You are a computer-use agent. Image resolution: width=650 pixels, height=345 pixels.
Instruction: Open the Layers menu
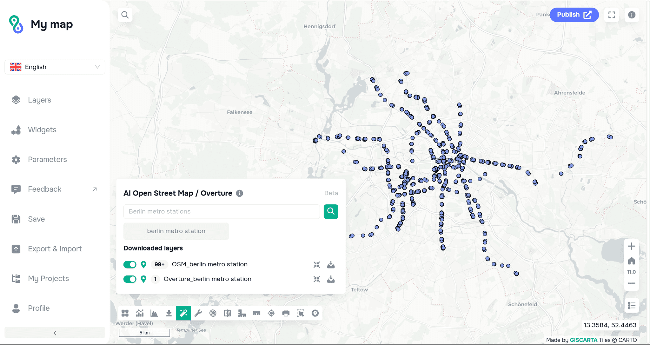tap(39, 100)
